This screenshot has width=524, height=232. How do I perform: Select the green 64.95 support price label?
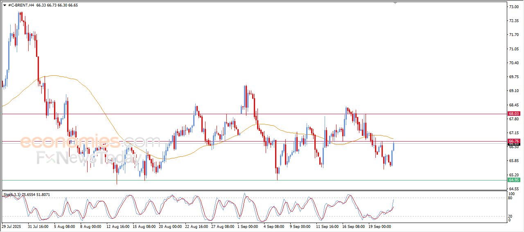(514, 180)
